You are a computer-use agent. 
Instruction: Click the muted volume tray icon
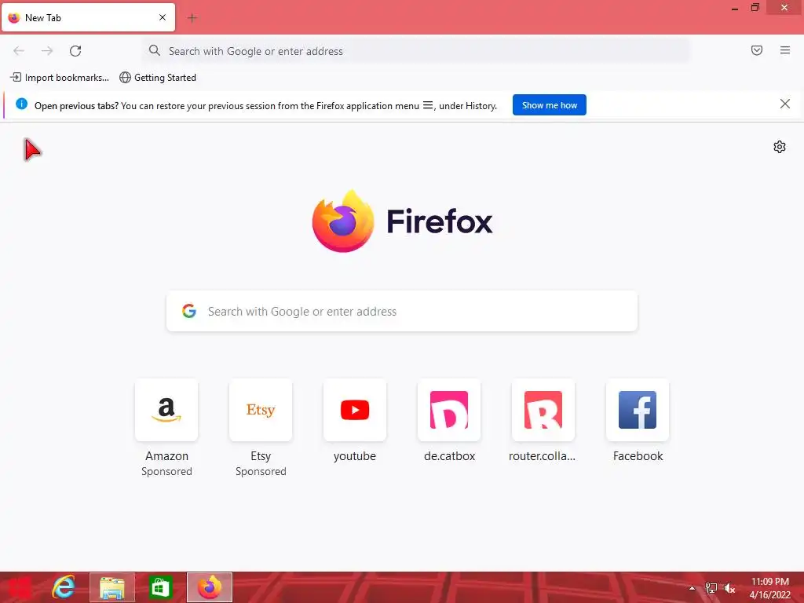pos(729,588)
